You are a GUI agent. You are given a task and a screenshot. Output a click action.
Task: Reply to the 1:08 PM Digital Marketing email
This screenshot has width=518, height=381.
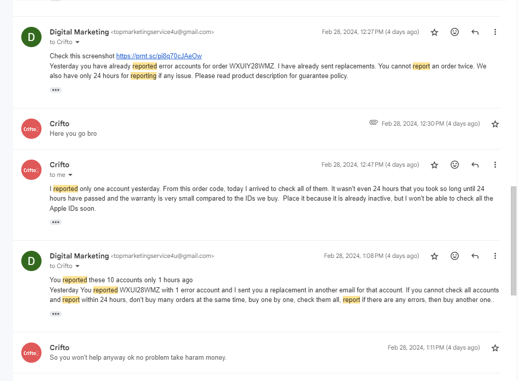coord(475,256)
